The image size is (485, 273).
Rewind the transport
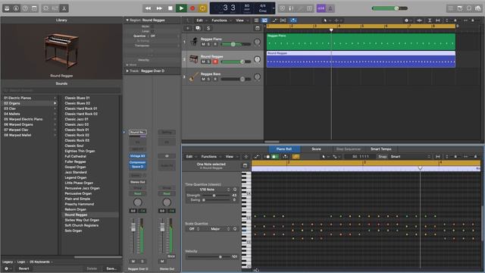pos(149,8)
